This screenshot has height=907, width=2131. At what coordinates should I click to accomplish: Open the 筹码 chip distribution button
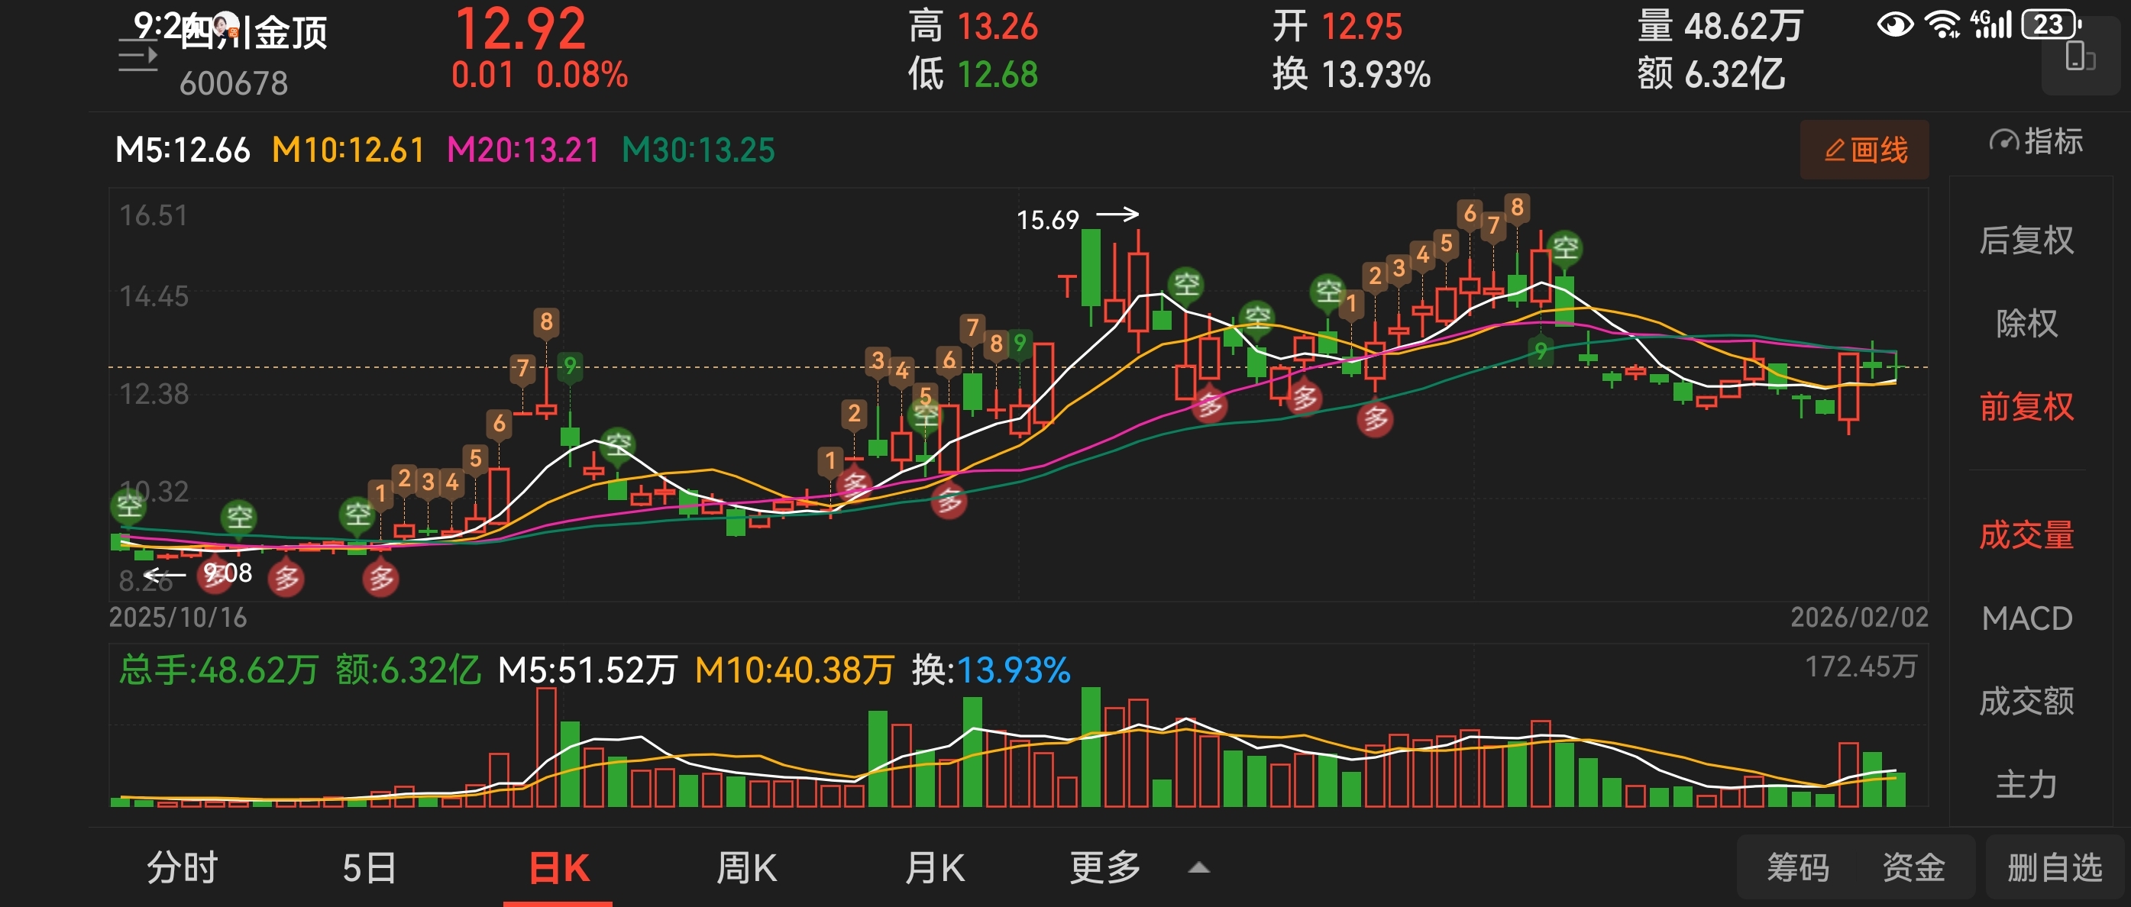tap(1796, 868)
